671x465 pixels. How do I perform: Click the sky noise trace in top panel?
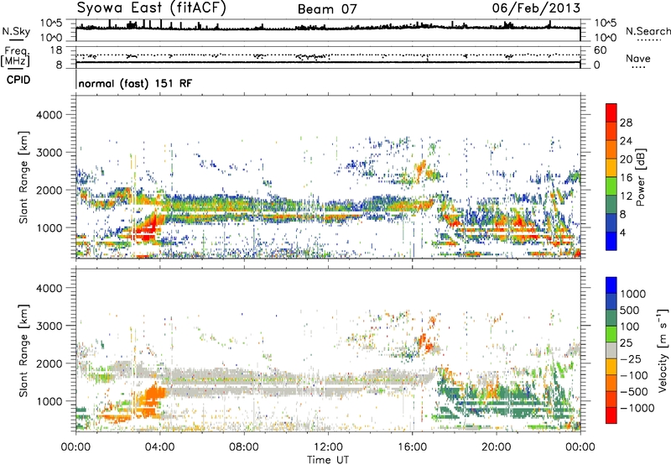pyautogui.click(x=328, y=28)
